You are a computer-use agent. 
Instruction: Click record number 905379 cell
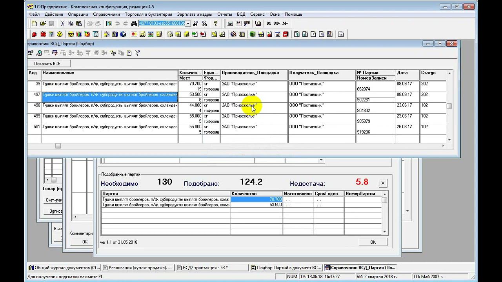click(x=375, y=121)
